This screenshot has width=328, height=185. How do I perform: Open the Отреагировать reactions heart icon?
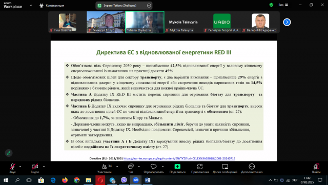pos(154,167)
